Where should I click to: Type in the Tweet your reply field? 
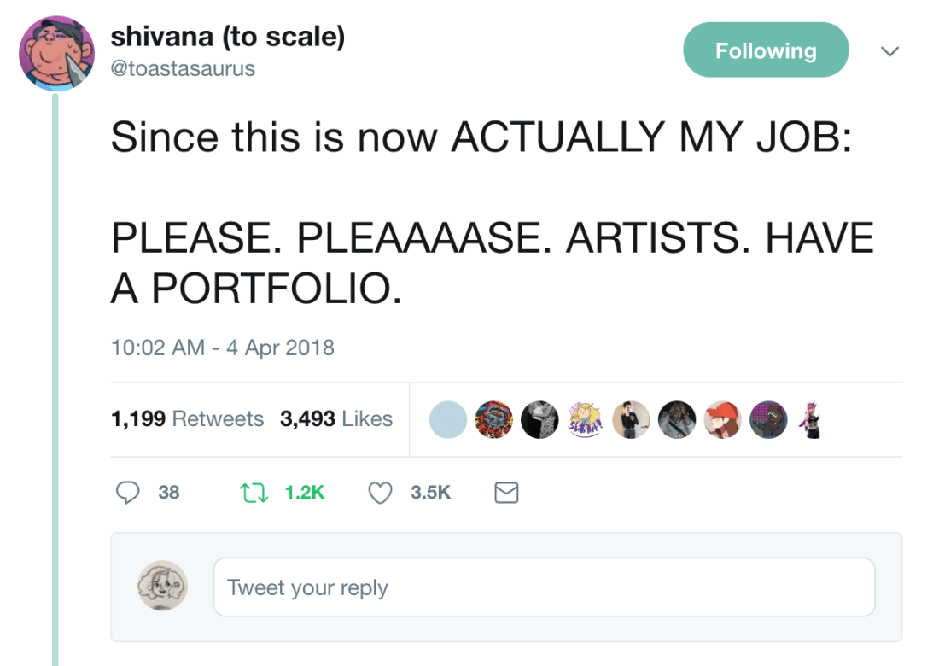point(544,587)
